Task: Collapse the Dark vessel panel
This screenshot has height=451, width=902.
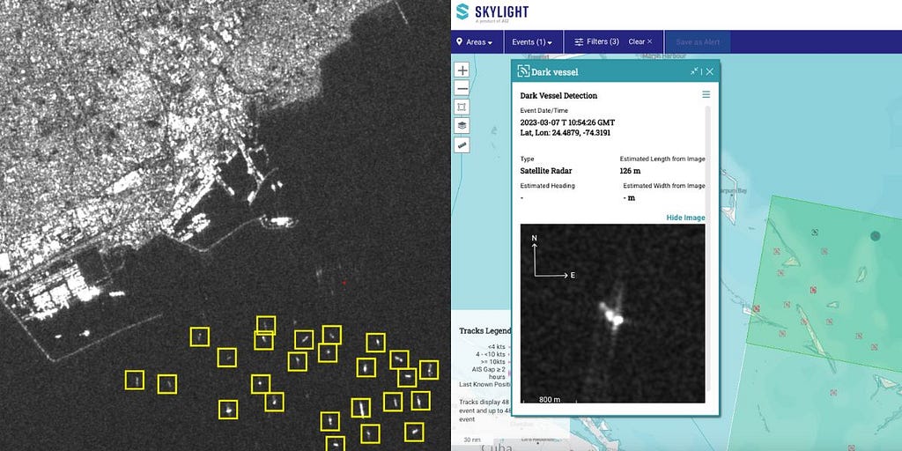Action: tap(694, 71)
